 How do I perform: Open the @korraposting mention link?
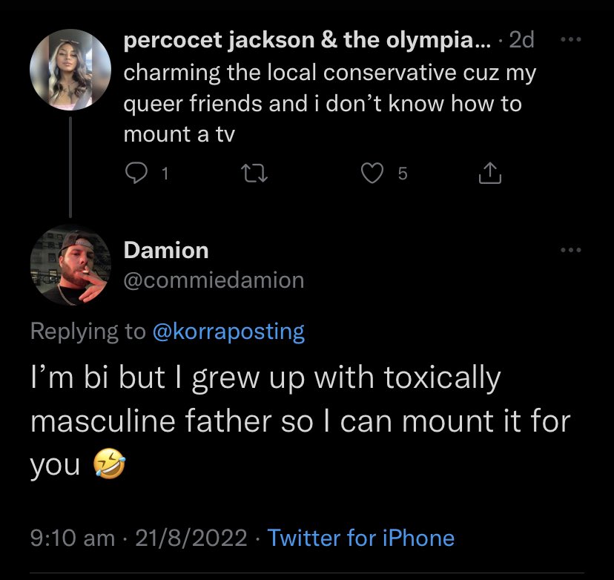[228, 332]
